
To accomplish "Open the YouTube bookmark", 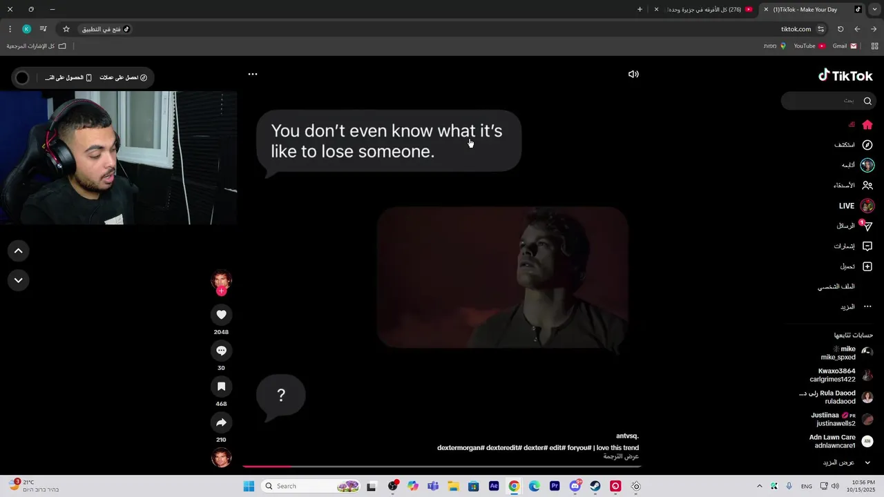I will (x=809, y=46).
